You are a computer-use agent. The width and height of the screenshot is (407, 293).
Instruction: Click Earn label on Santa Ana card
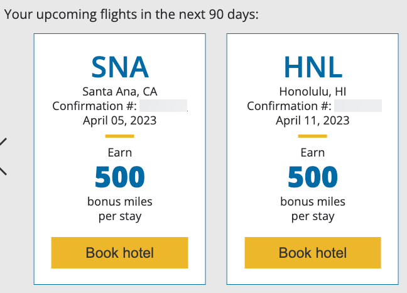[120, 153]
